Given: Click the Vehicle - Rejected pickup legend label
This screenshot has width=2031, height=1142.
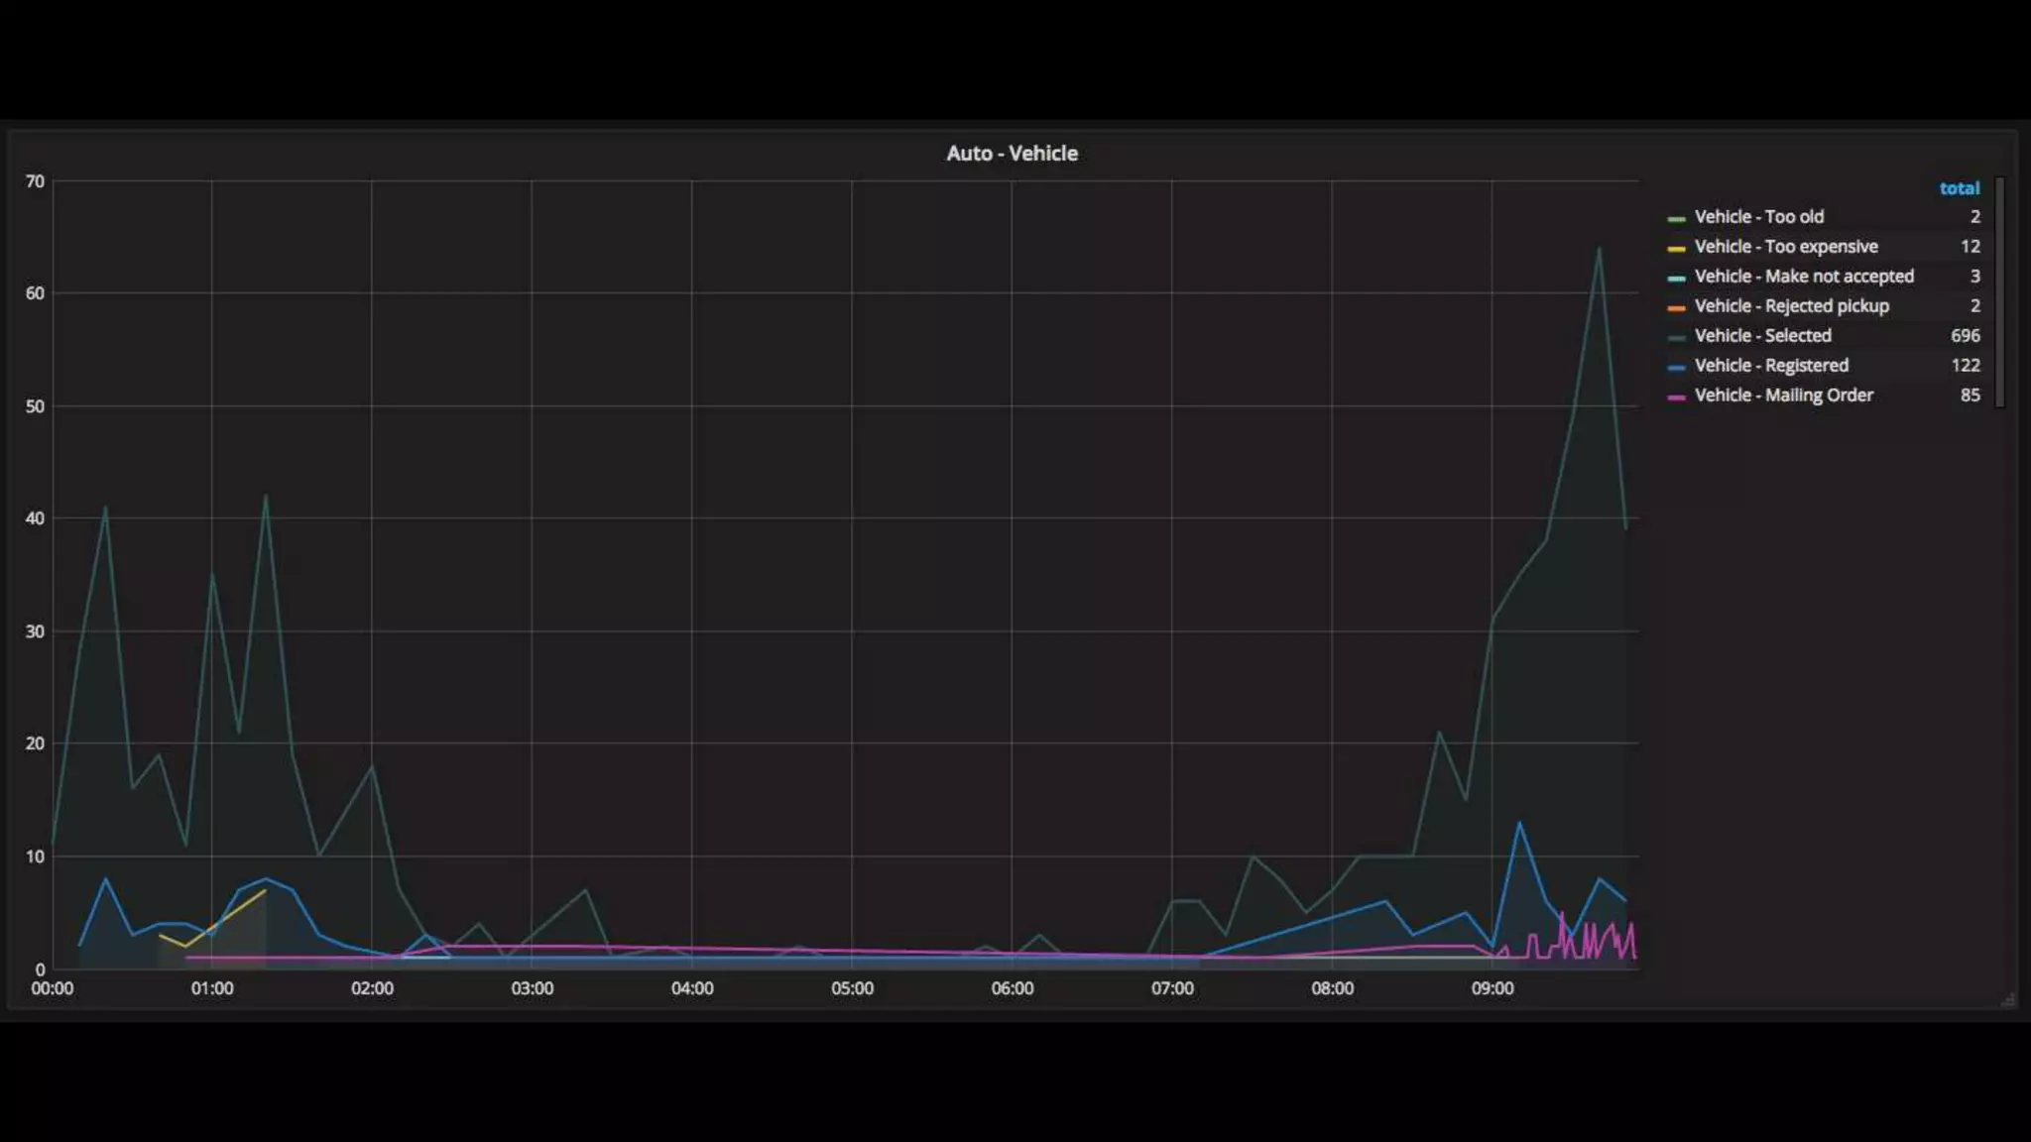Looking at the screenshot, I should (1791, 306).
